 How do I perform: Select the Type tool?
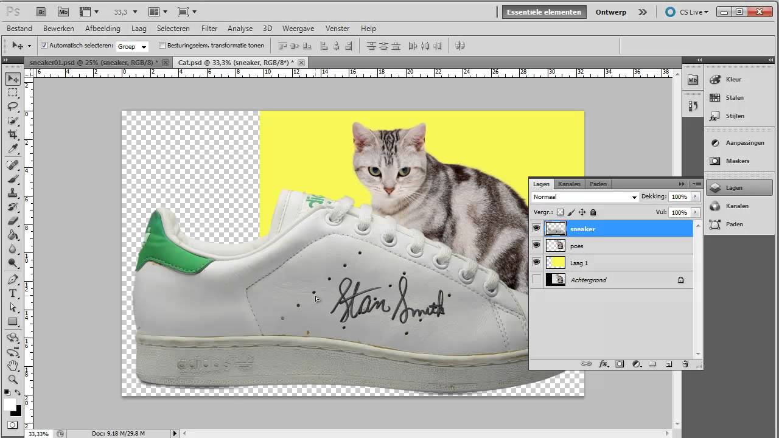tap(13, 293)
